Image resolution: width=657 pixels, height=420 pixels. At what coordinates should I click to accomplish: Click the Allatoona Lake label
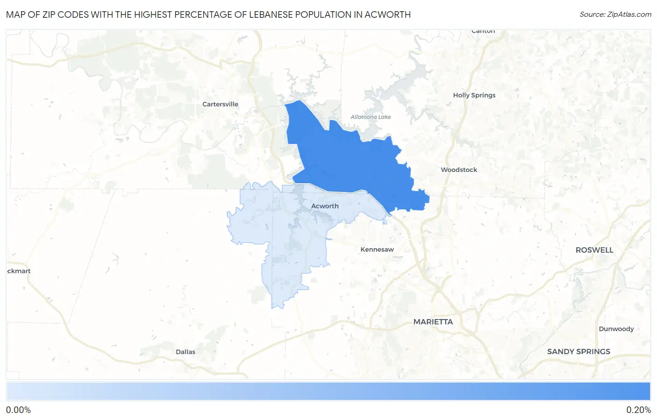click(x=371, y=117)
